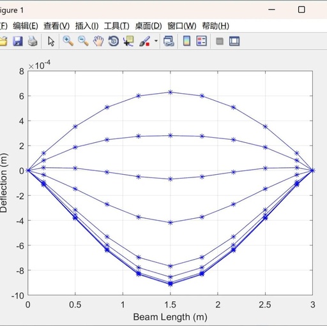Screen dimensions: 327x326
Task: Enable the Data Cursor tool
Action: pos(128,41)
